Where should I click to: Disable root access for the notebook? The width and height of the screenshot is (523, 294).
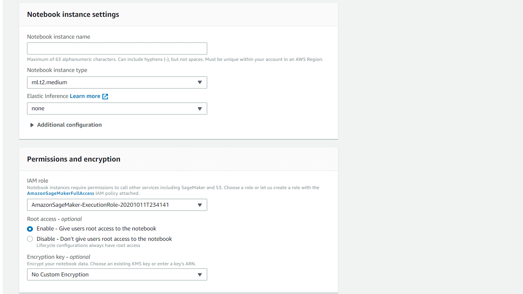tap(30, 238)
